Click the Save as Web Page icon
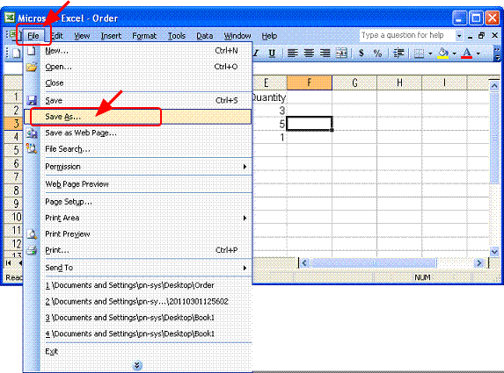 pyautogui.click(x=32, y=133)
